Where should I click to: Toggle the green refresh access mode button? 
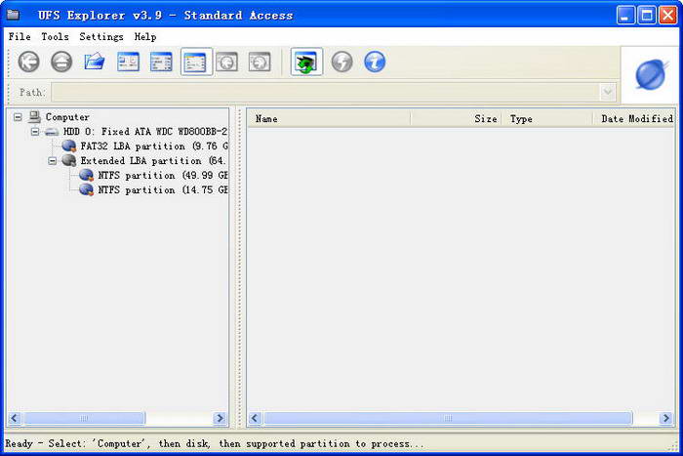[x=306, y=62]
